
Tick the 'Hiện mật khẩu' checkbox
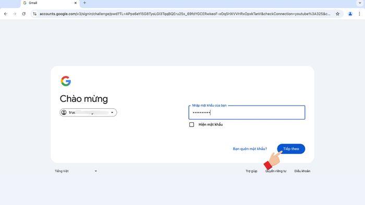[191, 125]
